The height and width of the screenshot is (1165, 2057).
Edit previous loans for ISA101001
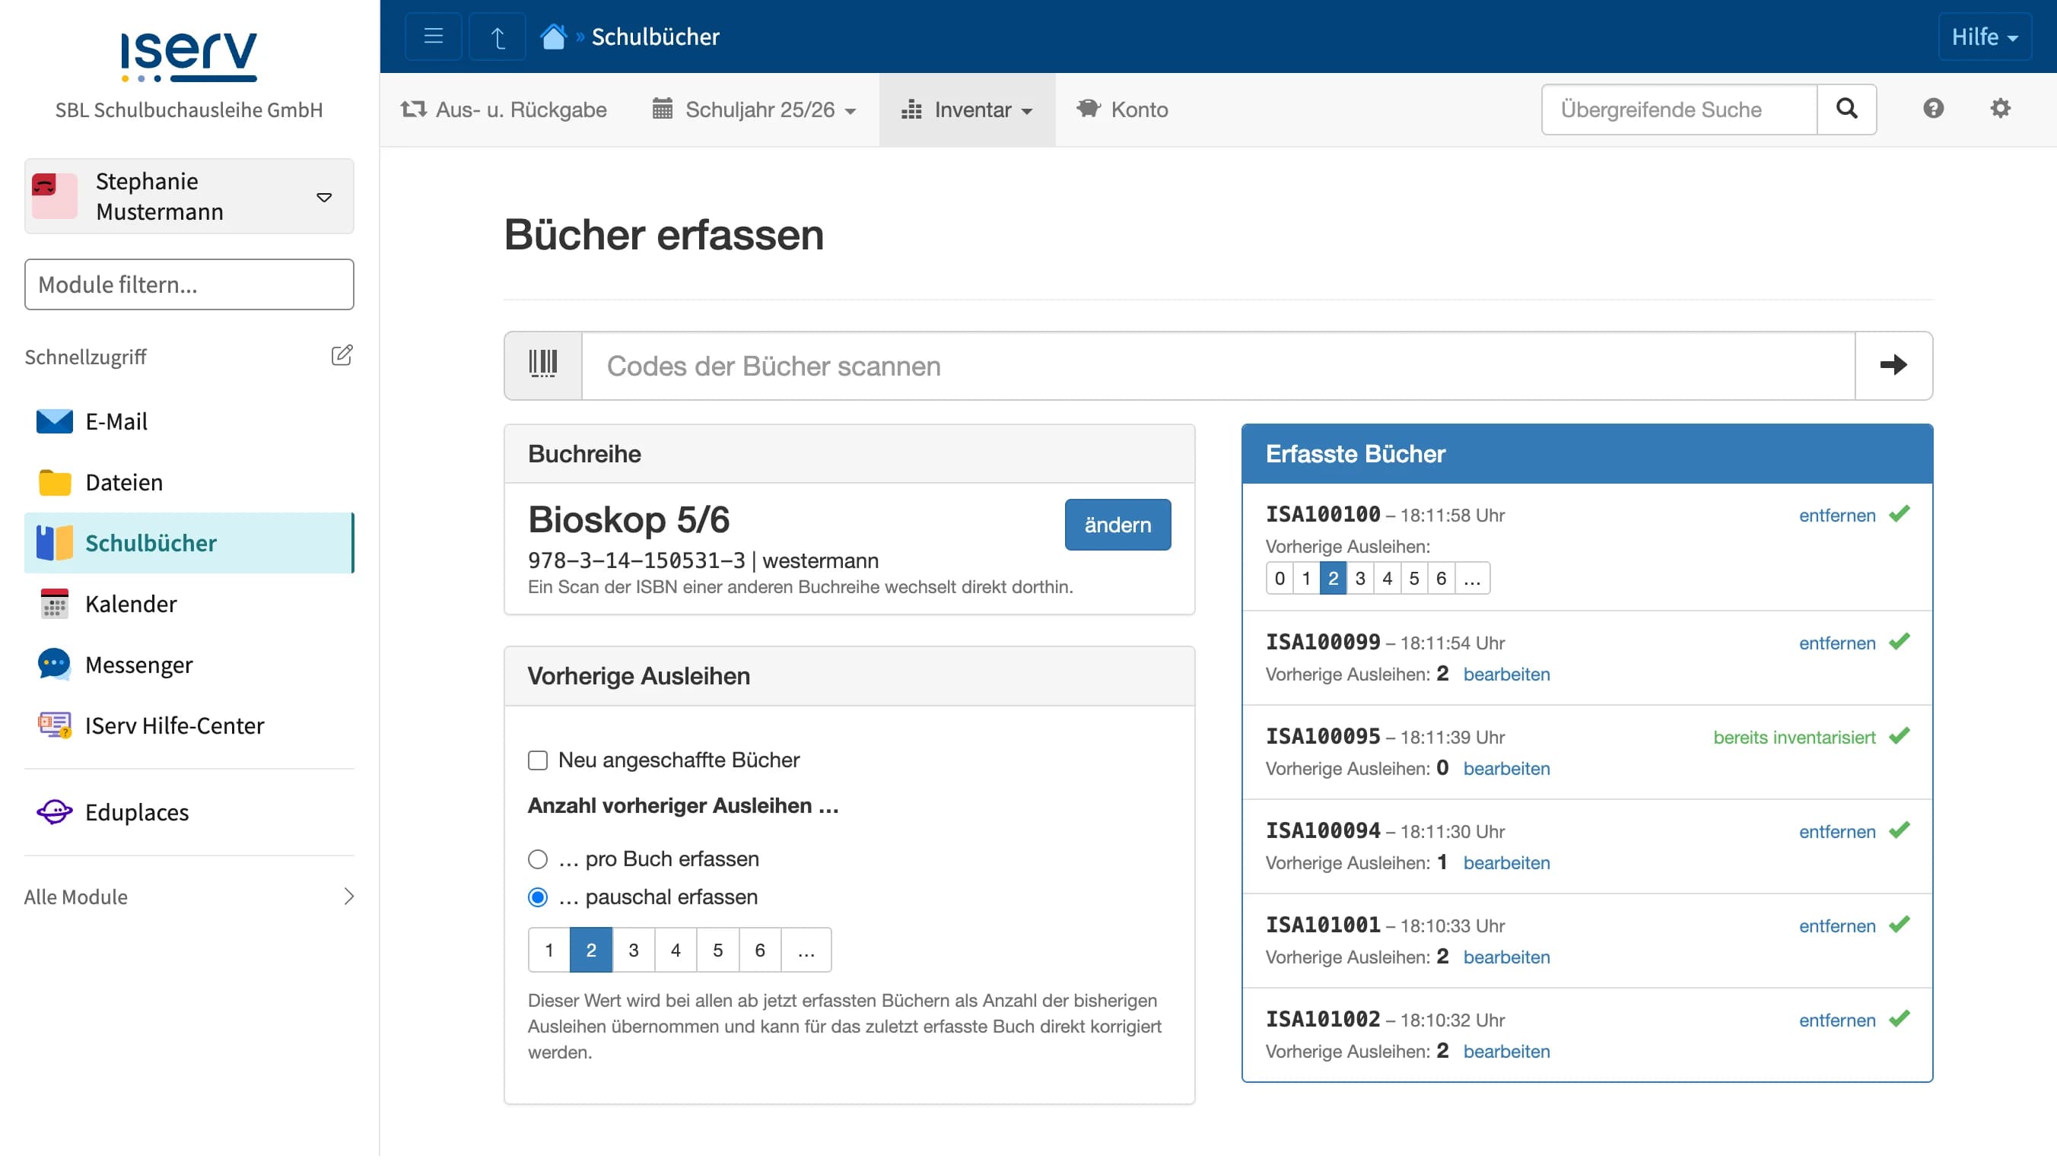1506,957
